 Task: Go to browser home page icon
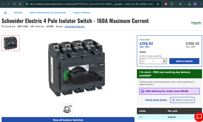click(x=20, y=4)
